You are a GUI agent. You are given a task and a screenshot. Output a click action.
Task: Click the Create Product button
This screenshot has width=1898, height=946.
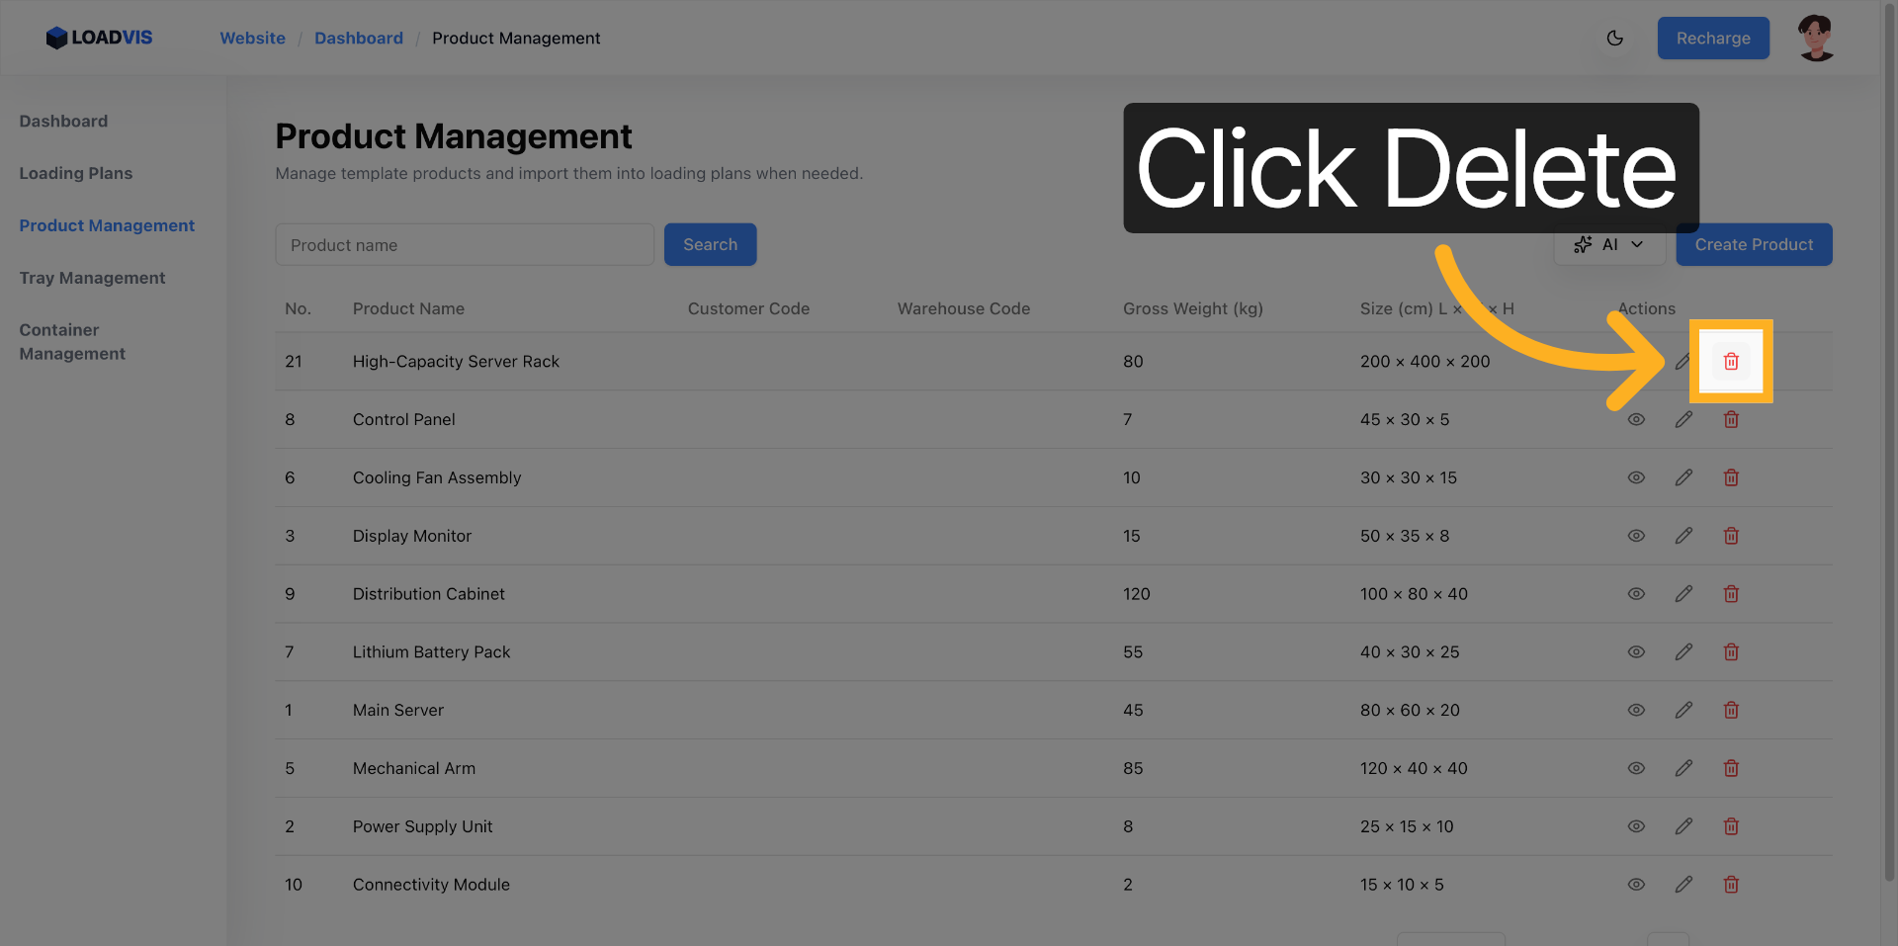pyautogui.click(x=1754, y=245)
